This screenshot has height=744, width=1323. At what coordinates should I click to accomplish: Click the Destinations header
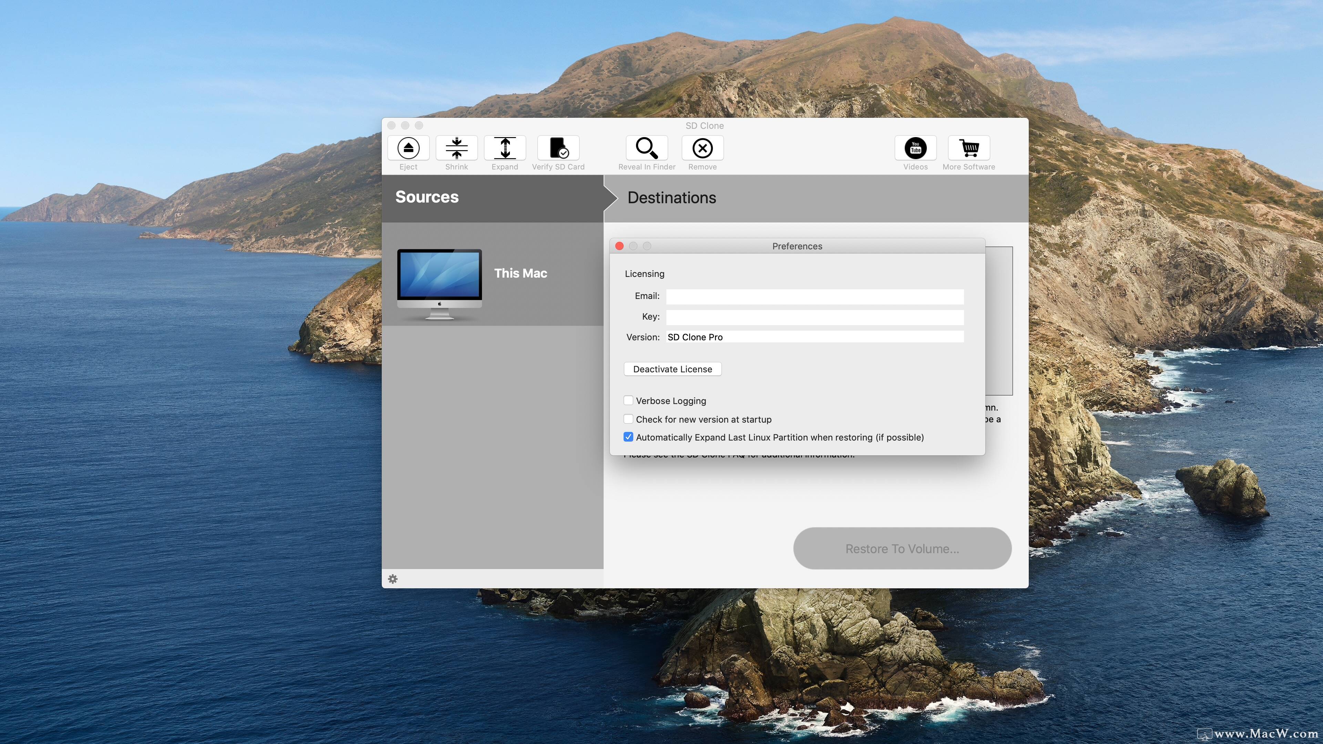pyautogui.click(x=672, y=198)
